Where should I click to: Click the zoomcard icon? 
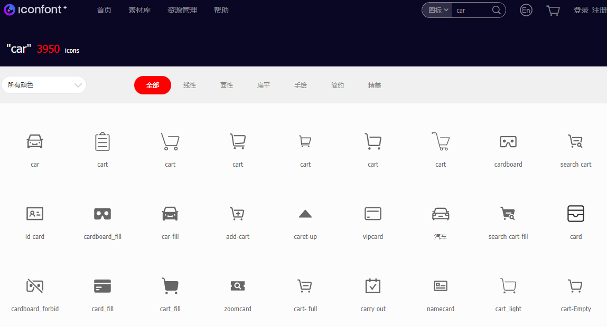point(238,286)
